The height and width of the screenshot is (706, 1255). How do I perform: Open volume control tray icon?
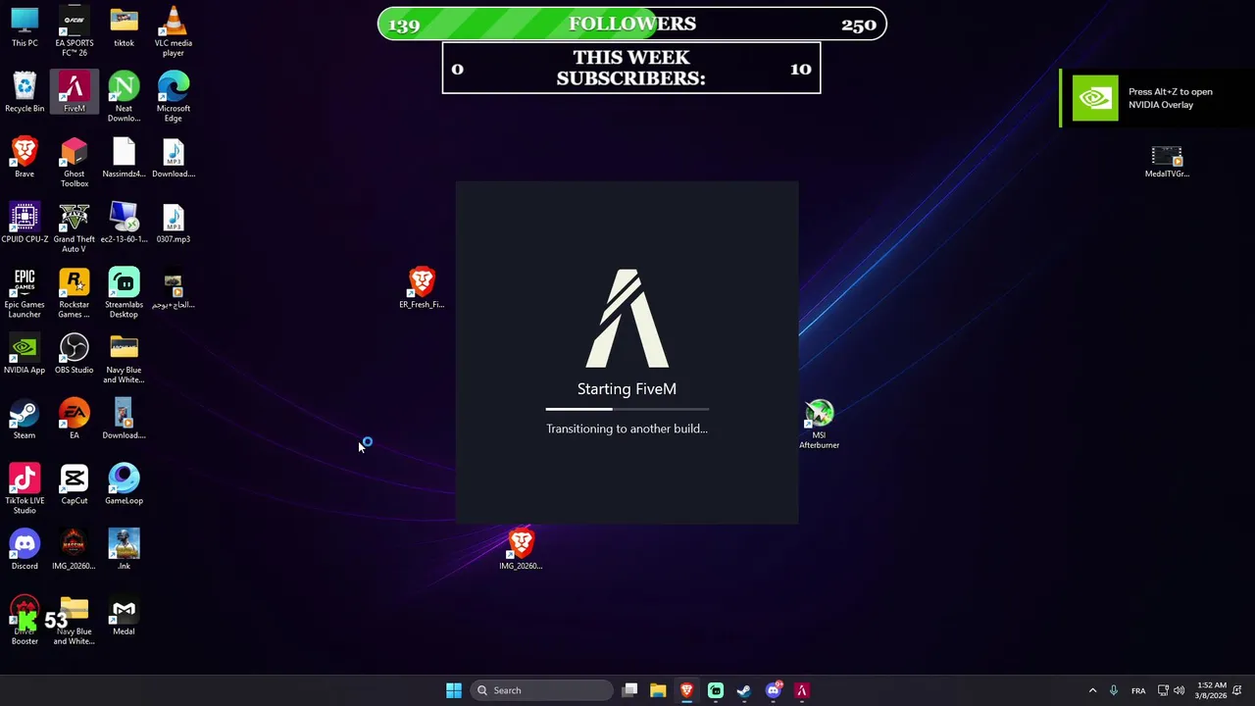click(1179, 690)
